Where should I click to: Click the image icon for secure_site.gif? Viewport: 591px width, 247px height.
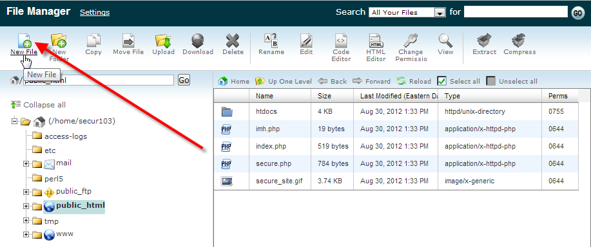click(x=226, y=181)
